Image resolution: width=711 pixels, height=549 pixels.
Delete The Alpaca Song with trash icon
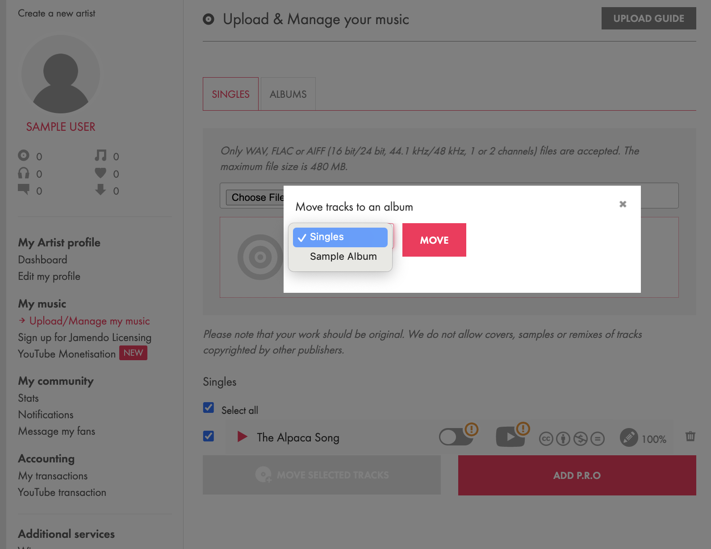(x=690, y=436)
